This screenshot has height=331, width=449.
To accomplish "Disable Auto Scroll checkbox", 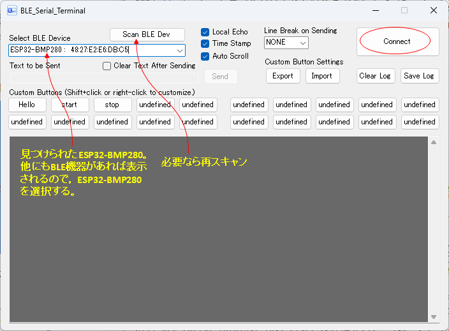I will click(x=205, y=56).
